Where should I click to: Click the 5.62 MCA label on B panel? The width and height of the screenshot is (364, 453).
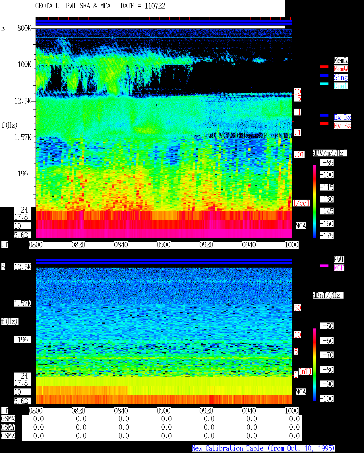point(21,401)
